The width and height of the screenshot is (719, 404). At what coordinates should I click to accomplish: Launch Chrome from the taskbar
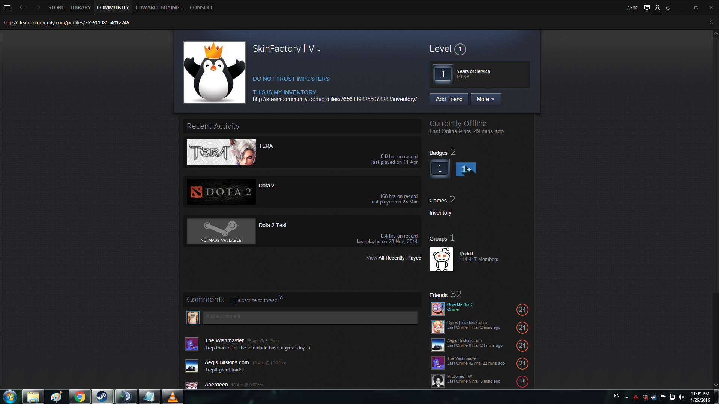(79, 397)
